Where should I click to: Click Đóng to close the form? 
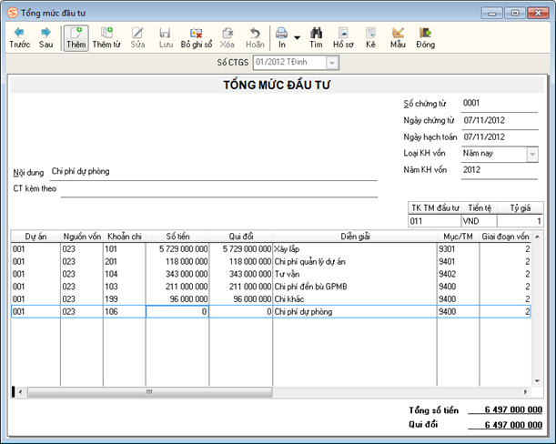pyautogui.click(x=426, y=38)
